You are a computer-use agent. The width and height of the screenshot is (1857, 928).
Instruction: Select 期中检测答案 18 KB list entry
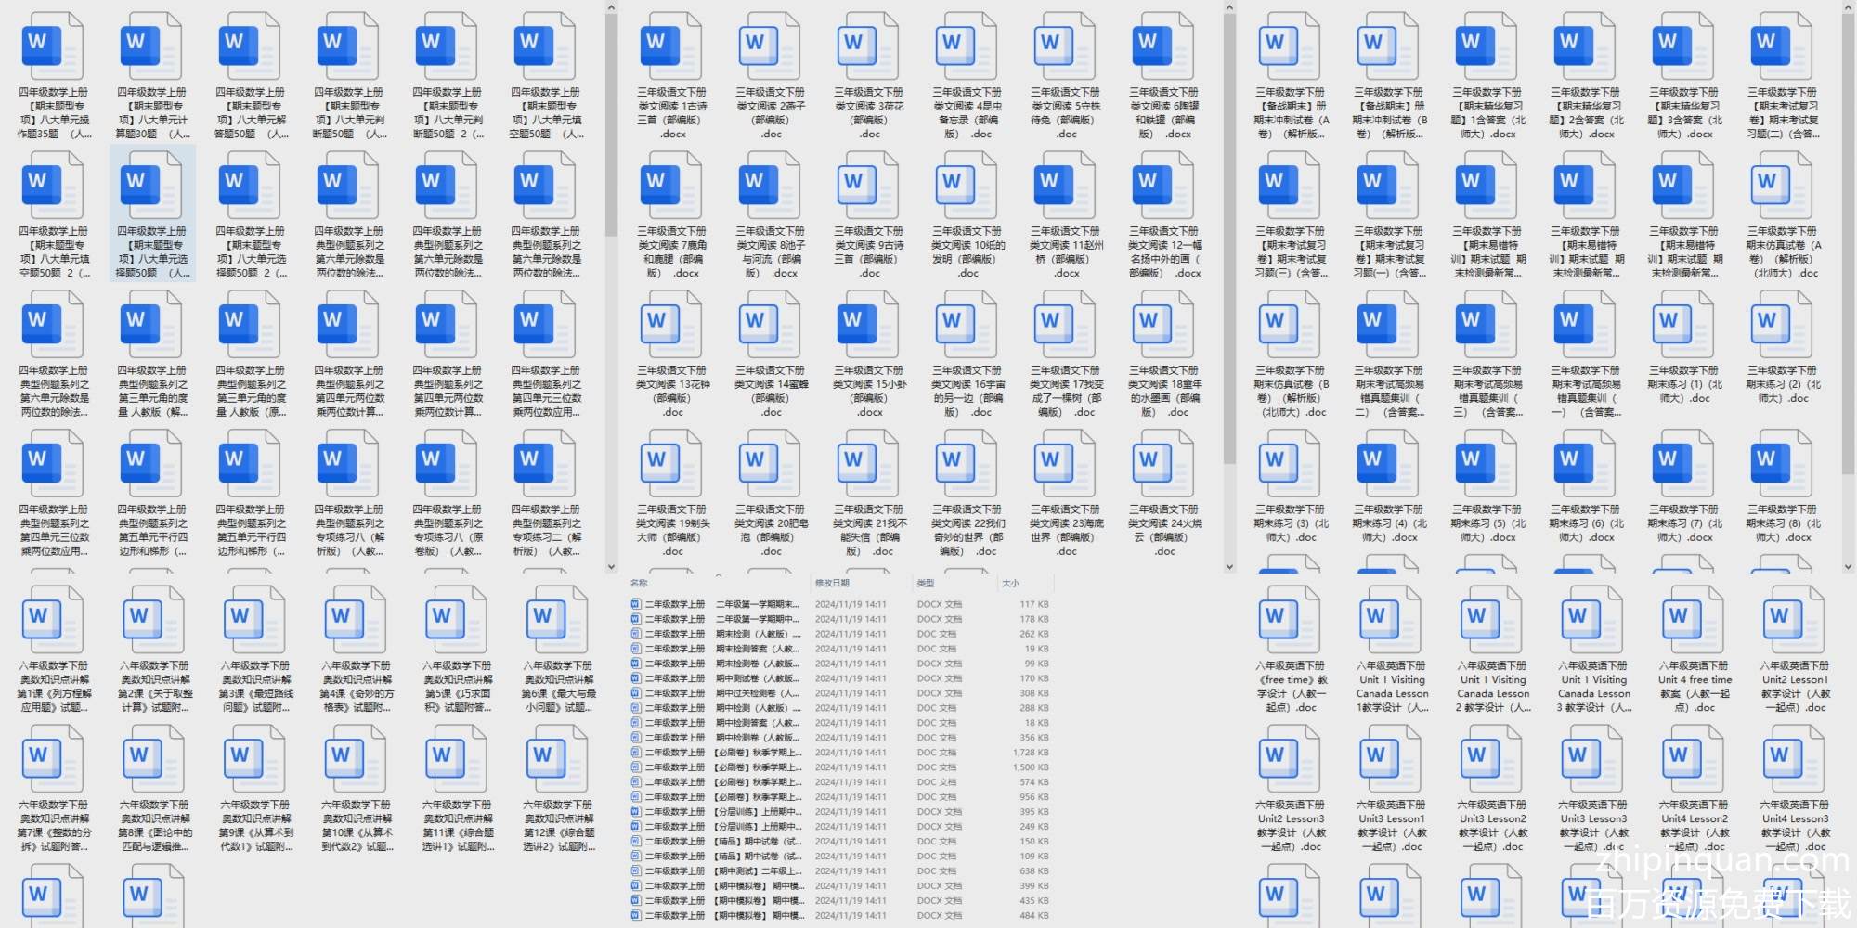click(836, 723)
